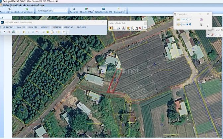Viewport: 223px width, 139px height.
Task: Select the Element Selection arrow tool
Action: click(111, 28)
